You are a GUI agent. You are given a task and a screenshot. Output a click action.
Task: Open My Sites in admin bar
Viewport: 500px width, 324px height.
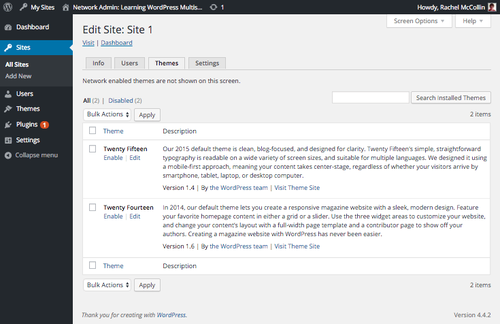coord(42,7)
